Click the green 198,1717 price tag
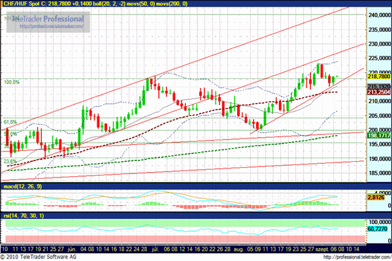 click(x=375, y=135)
